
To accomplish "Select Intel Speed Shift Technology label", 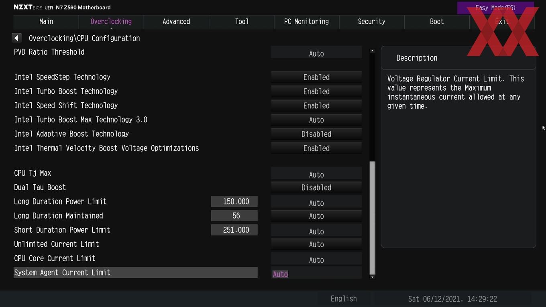I will [x=66, y=106].
